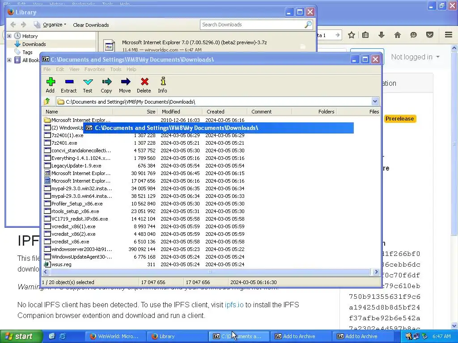Click the Windows start button
The image size is (458, 343).
(x=21, y=336)
